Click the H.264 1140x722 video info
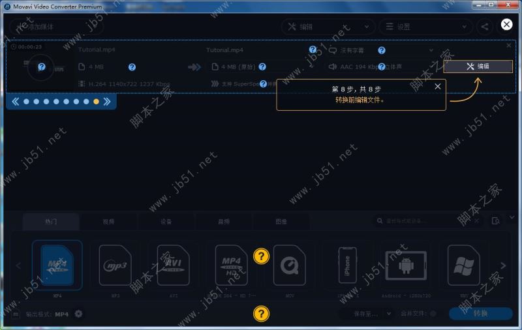522x330 pixels. 125,84
